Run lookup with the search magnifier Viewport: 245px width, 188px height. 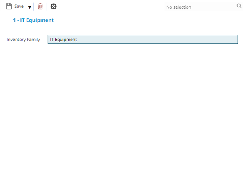[x=239, y=7]
